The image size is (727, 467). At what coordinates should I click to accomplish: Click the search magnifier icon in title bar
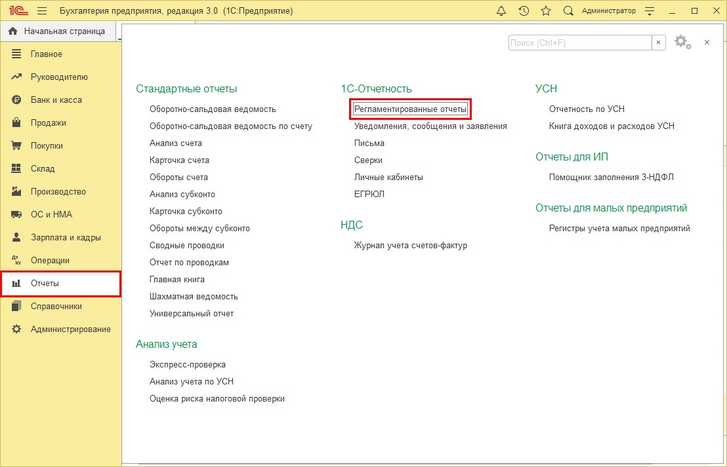point(568,10)
